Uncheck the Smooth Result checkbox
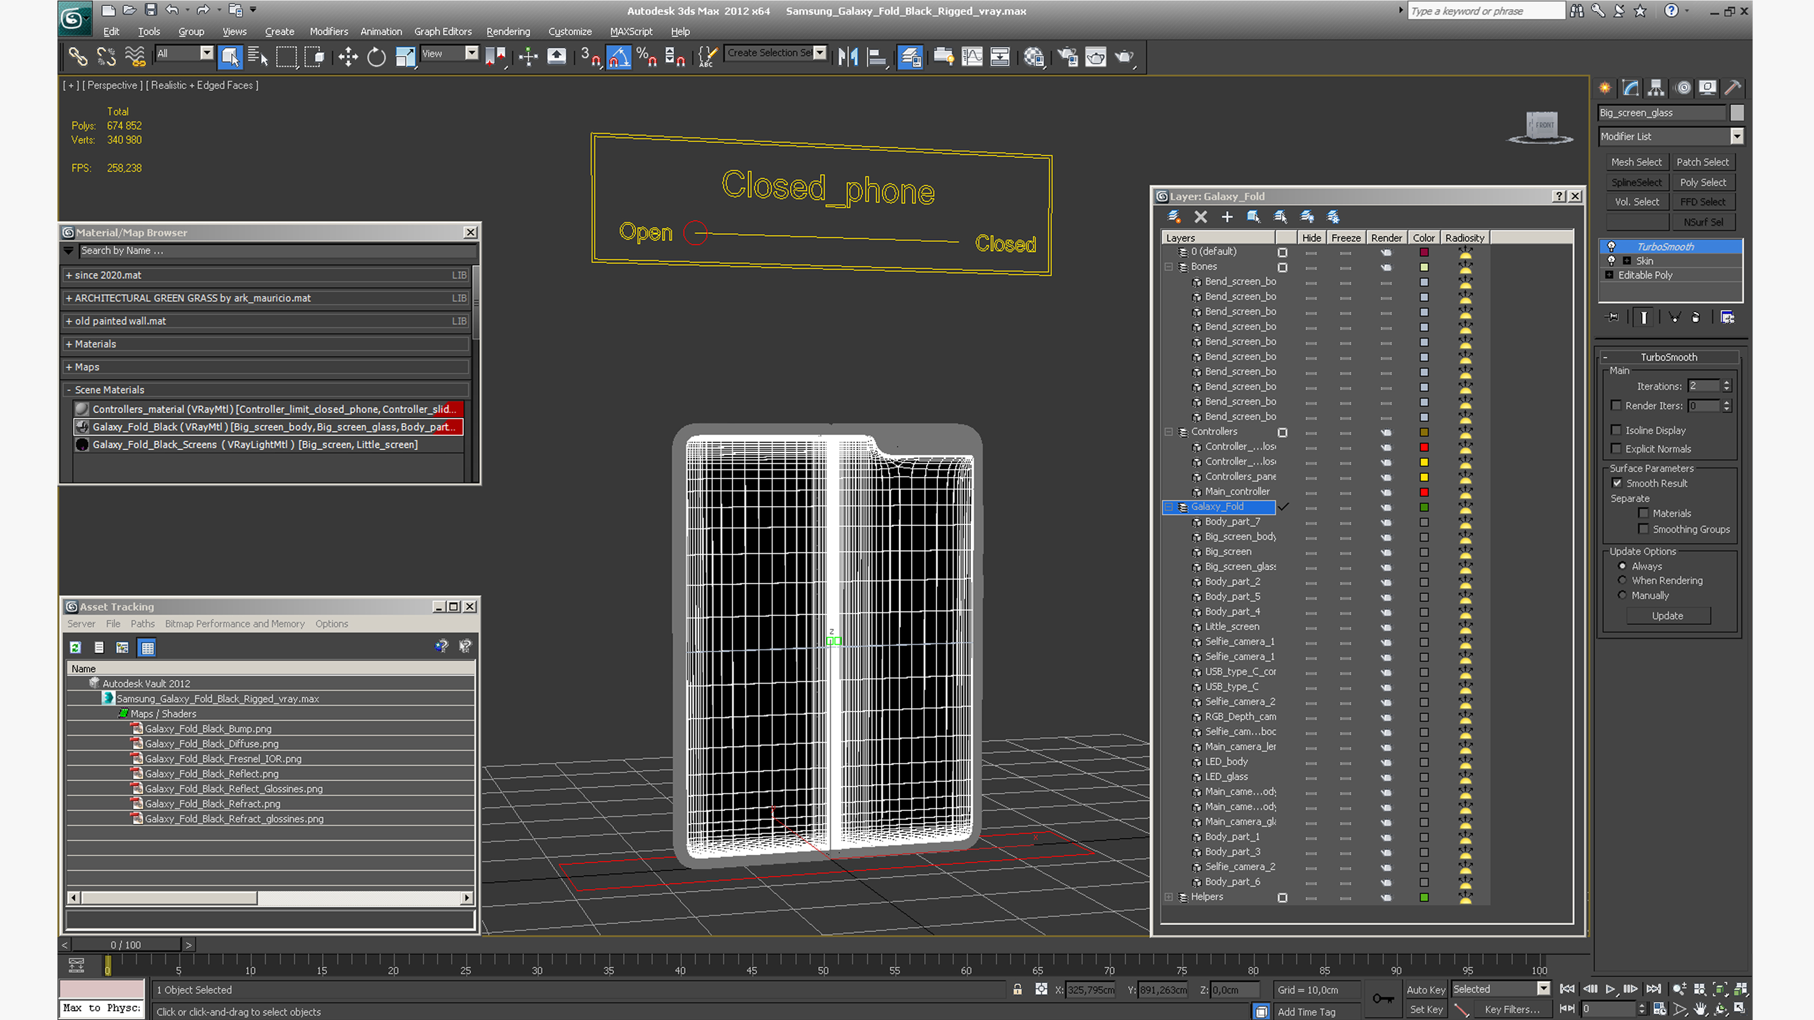 [1617, 483]
